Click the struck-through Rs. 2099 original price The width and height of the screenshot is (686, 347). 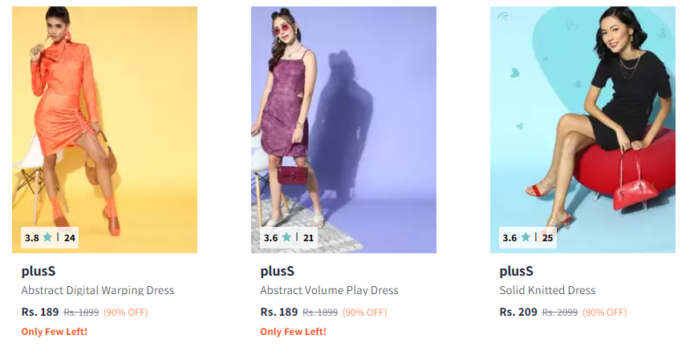559,313
